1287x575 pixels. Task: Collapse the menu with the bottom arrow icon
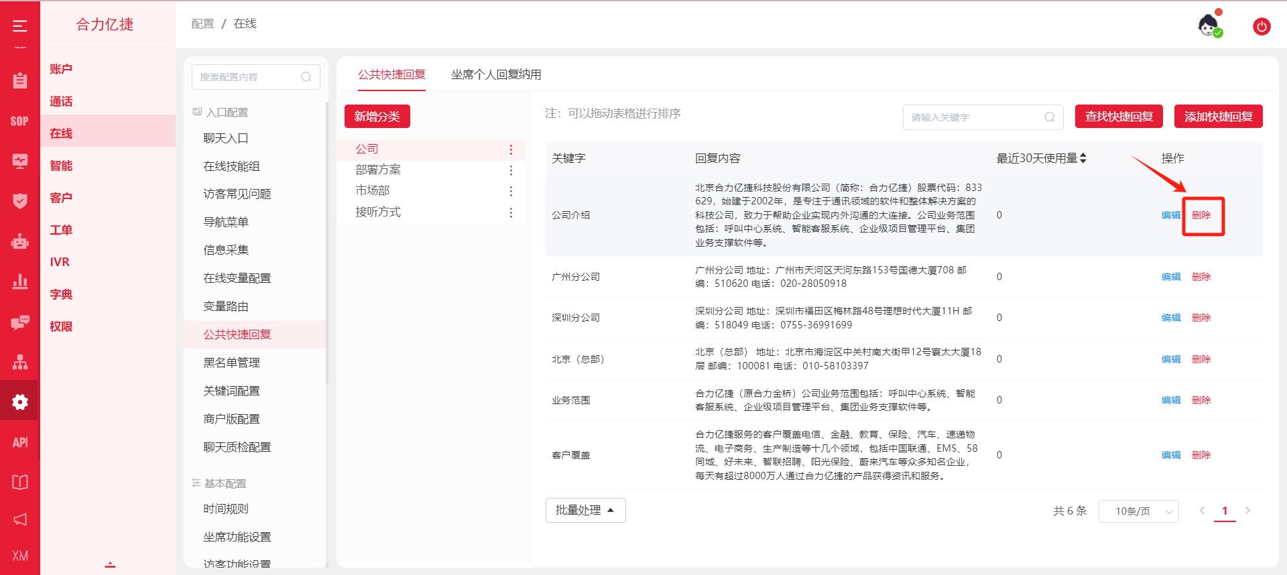[x=110, y=564]
